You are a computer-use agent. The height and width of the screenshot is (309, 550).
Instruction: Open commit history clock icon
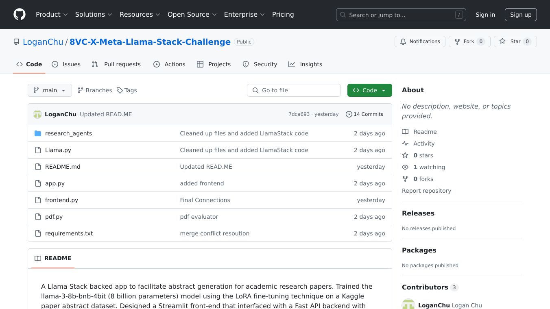click(x=349, y=114)
